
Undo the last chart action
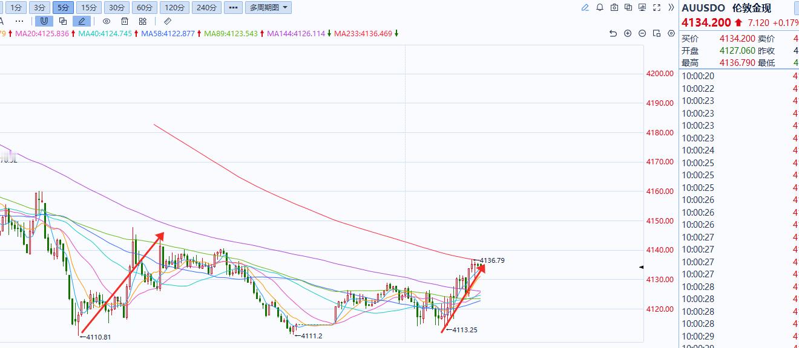point(613,34)
